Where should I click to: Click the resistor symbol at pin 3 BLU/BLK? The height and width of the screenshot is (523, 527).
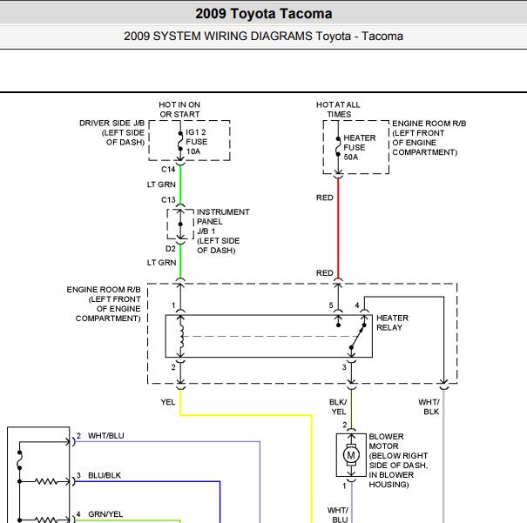[x=46, y=481]
